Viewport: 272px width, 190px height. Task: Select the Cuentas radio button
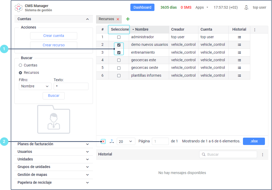coord(20,65)
